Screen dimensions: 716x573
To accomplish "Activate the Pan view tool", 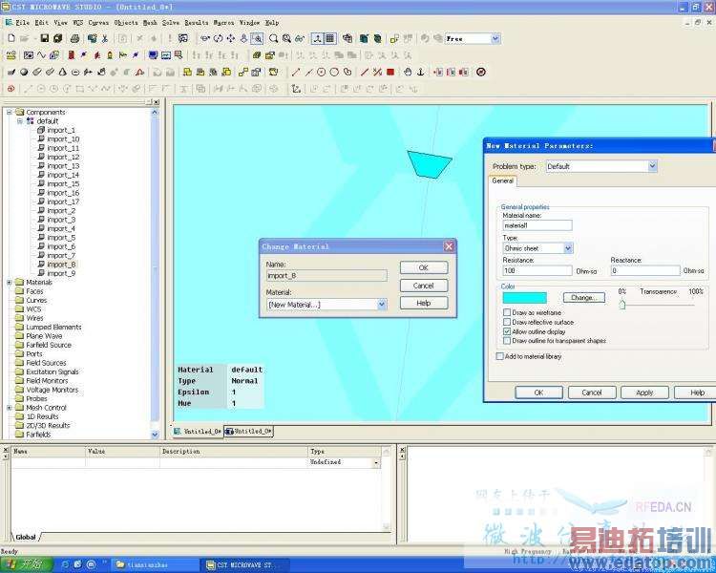I will 231,38.
